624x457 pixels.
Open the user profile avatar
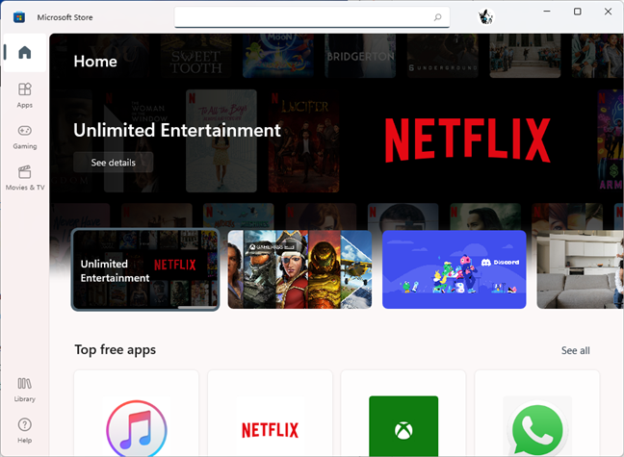(485, 16)
